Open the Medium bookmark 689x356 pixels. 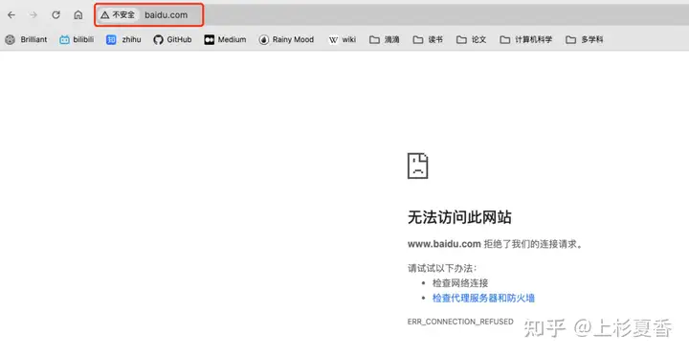point(225,39)
